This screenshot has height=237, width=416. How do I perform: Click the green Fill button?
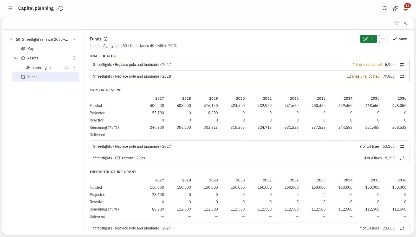pyautogui.click(x=368, y=39)
